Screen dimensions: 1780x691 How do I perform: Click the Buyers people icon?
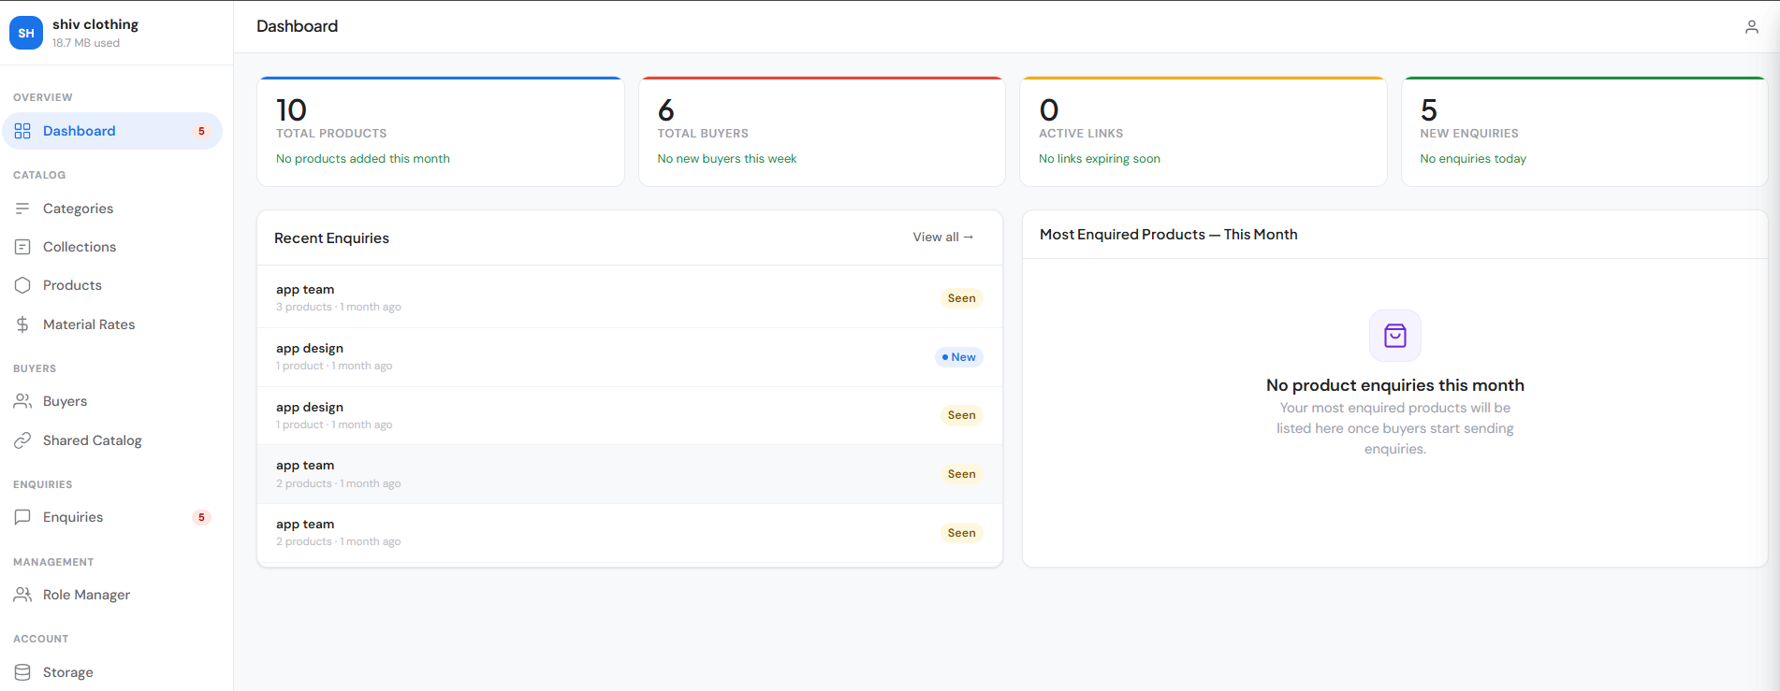[x=22, y=401]
